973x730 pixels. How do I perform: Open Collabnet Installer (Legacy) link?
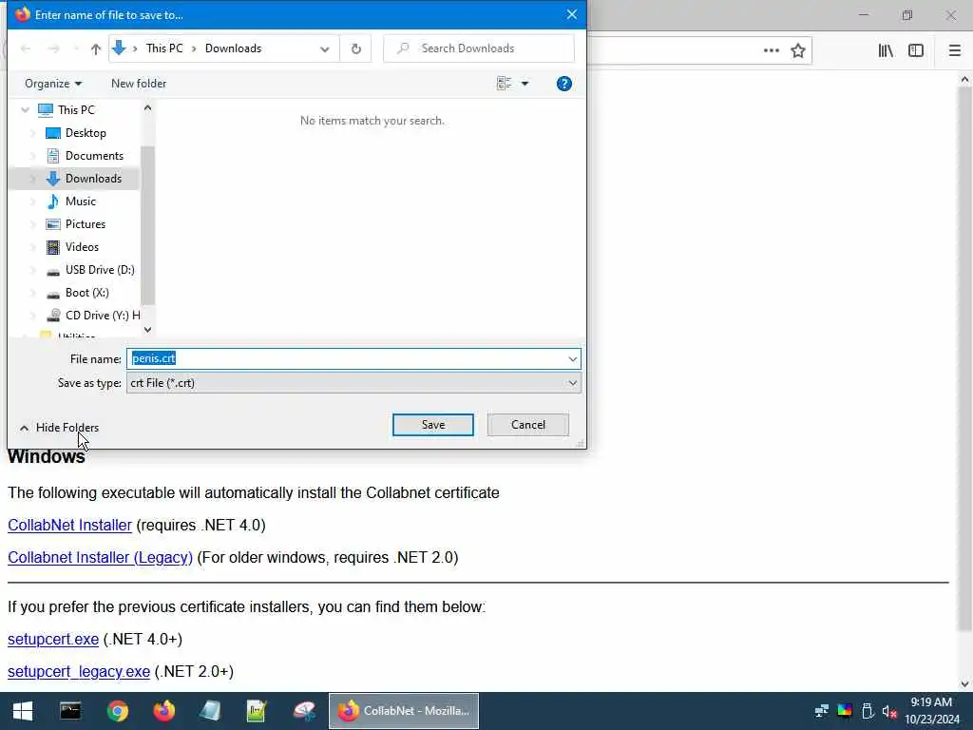pyautogui.click(x=100, y=557)
